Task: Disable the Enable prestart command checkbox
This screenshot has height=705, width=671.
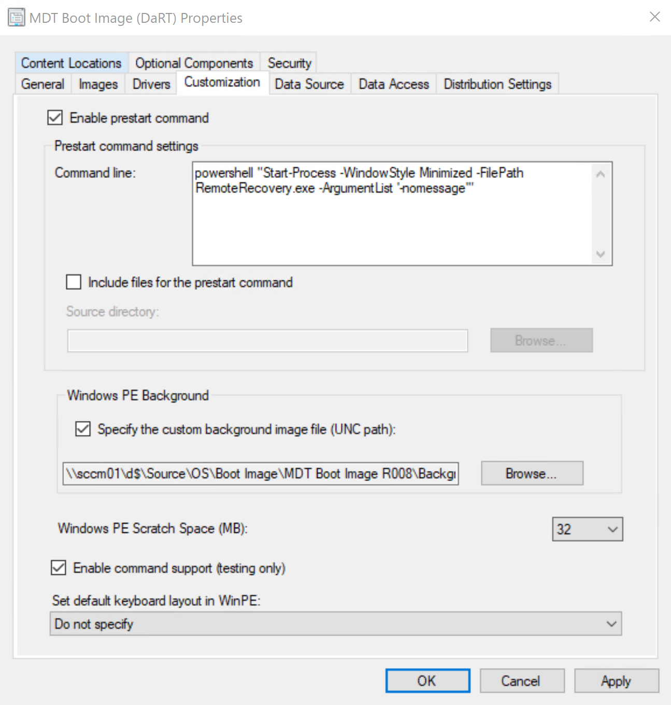Action: coord(54,118)
